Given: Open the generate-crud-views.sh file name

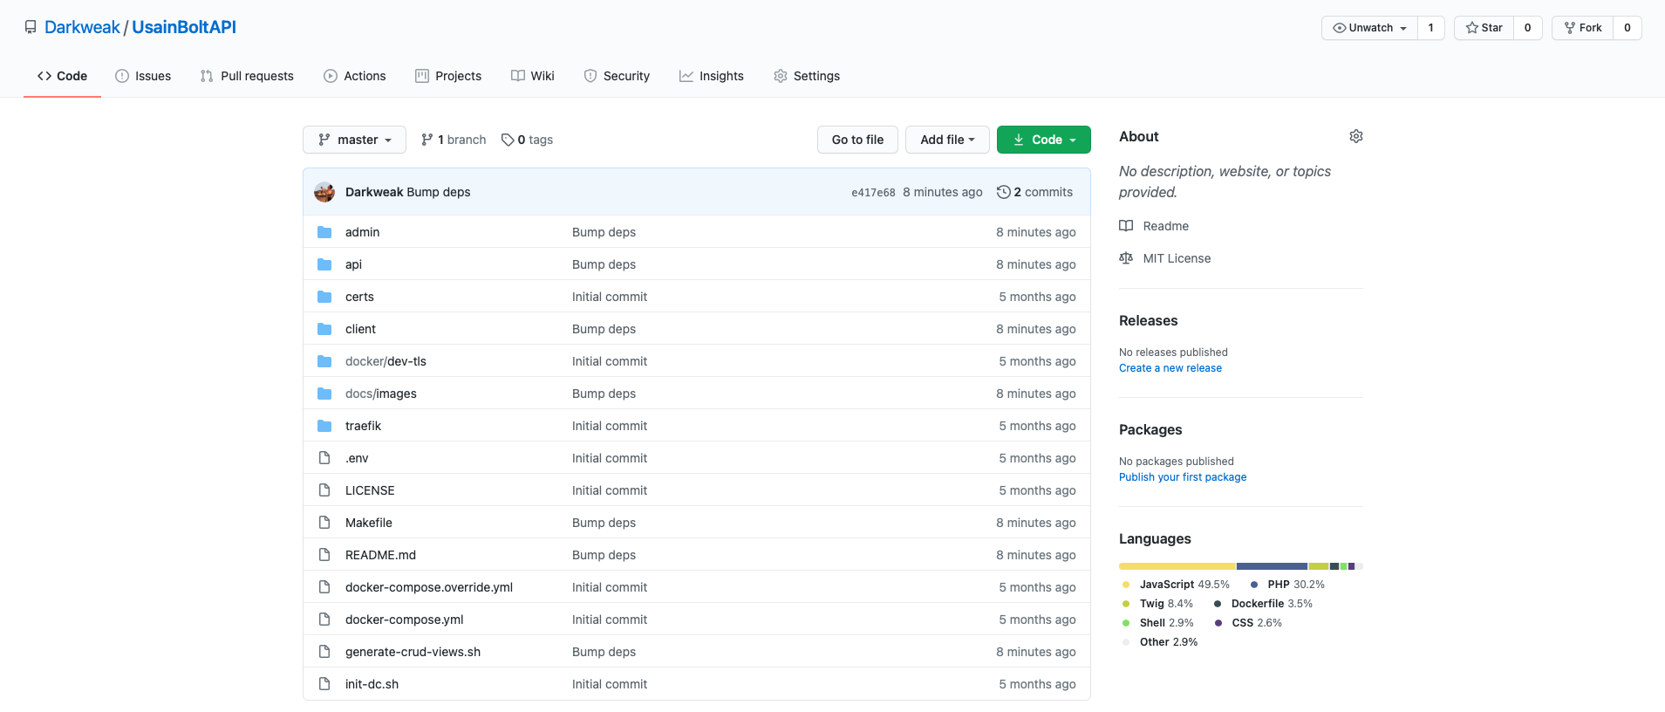Looking at the screenshot, I should (x=413, y=652).
